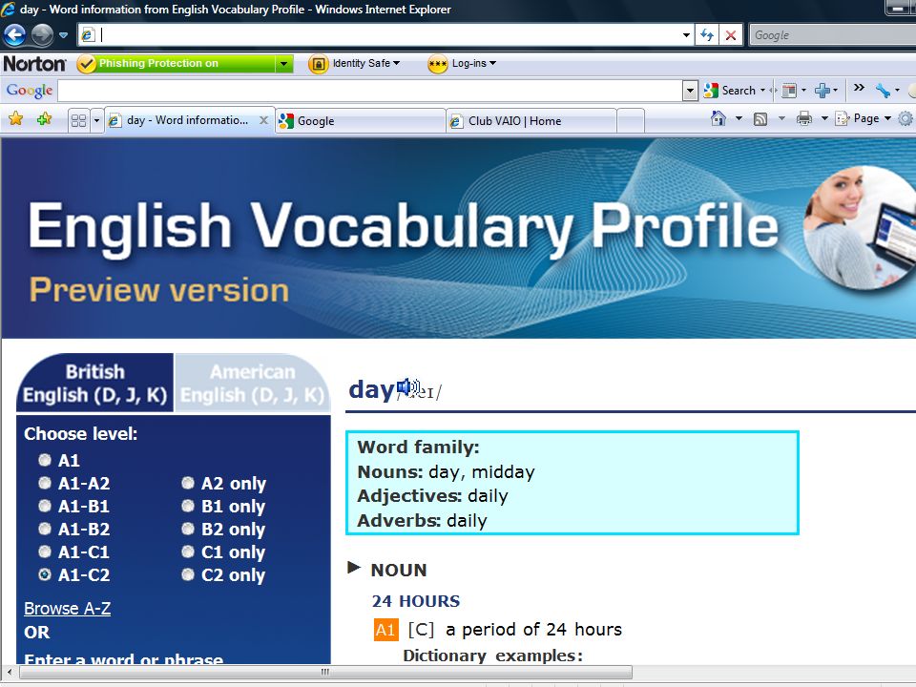Click the Refresh page icon
This screenshot has height=687, width=916.
[x=707, y=35]
